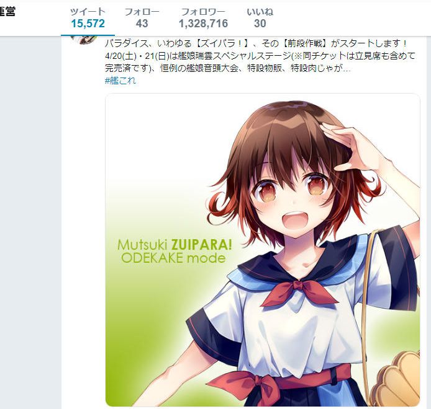Click the character's red neckerchief in image

click(299, 293)
